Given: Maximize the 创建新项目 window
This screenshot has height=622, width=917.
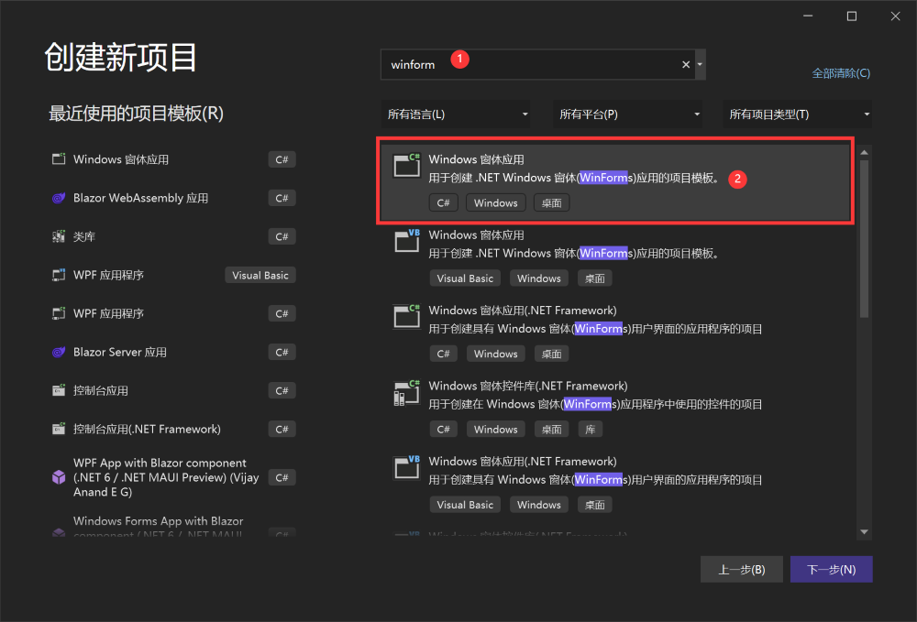Looking at the screenshot, I should [852, 16].
